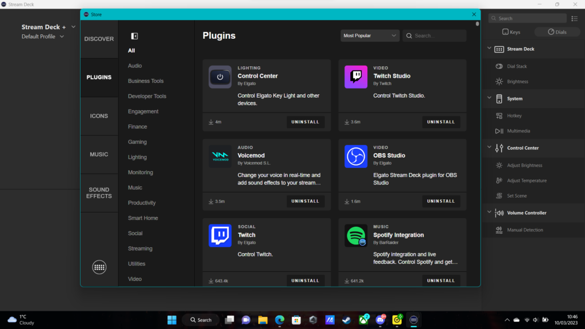Filter plugins by Smart Home category
This screenshot has width=585, height=329.
[x=143, y=218]
